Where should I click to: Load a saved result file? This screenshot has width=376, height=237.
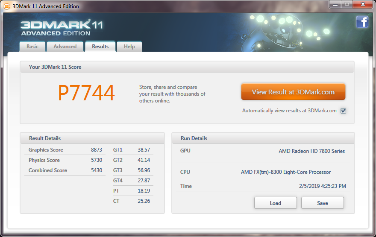pyautogui.click(x=276, y=203)
